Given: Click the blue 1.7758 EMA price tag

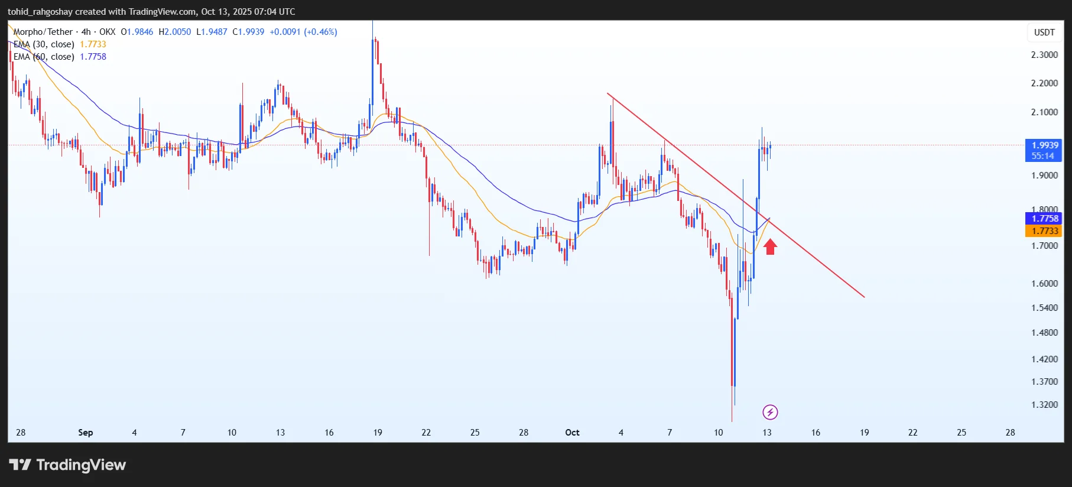Looking at the screenshot, I should (1044, 219).
